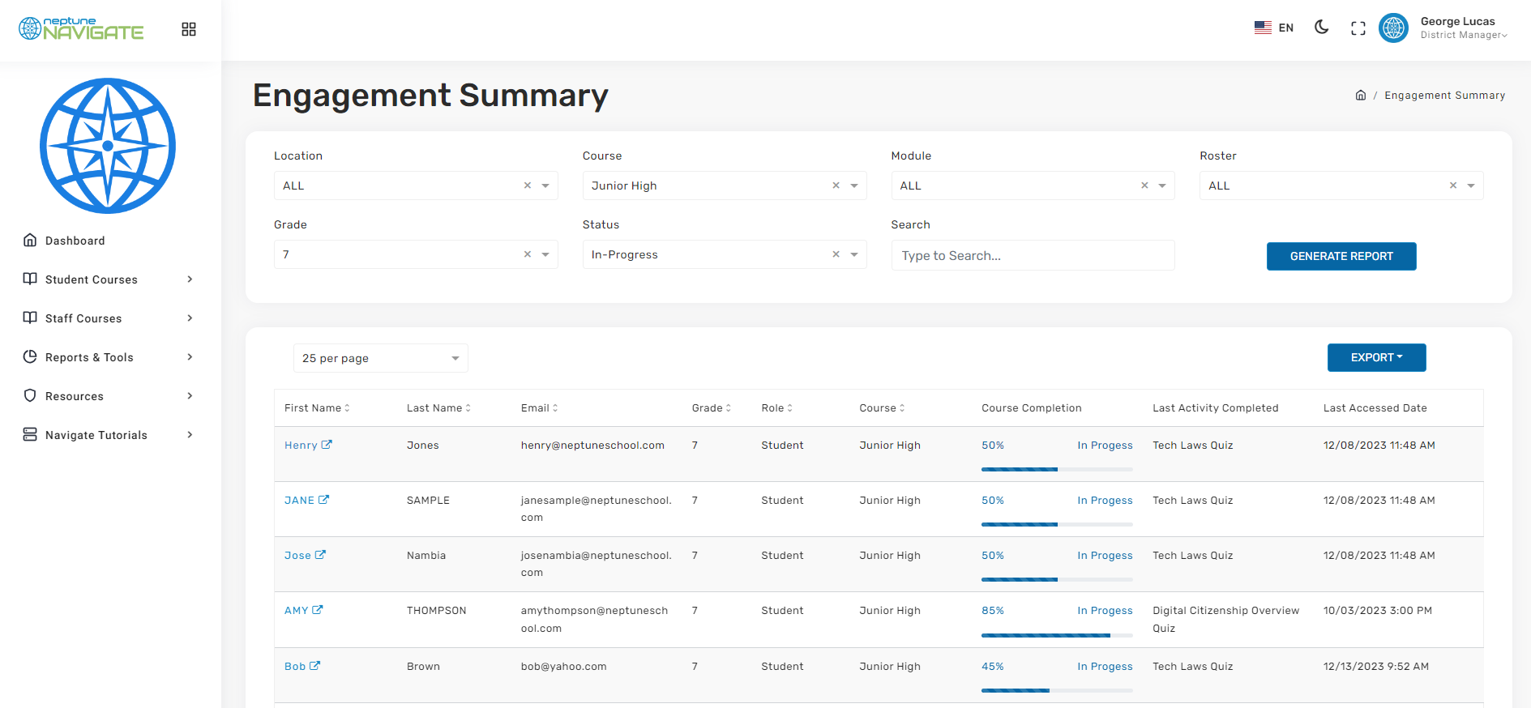Sort table by Last Name

438,408
